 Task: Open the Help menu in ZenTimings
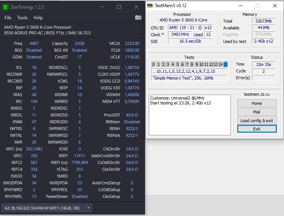tap(38, 18)
